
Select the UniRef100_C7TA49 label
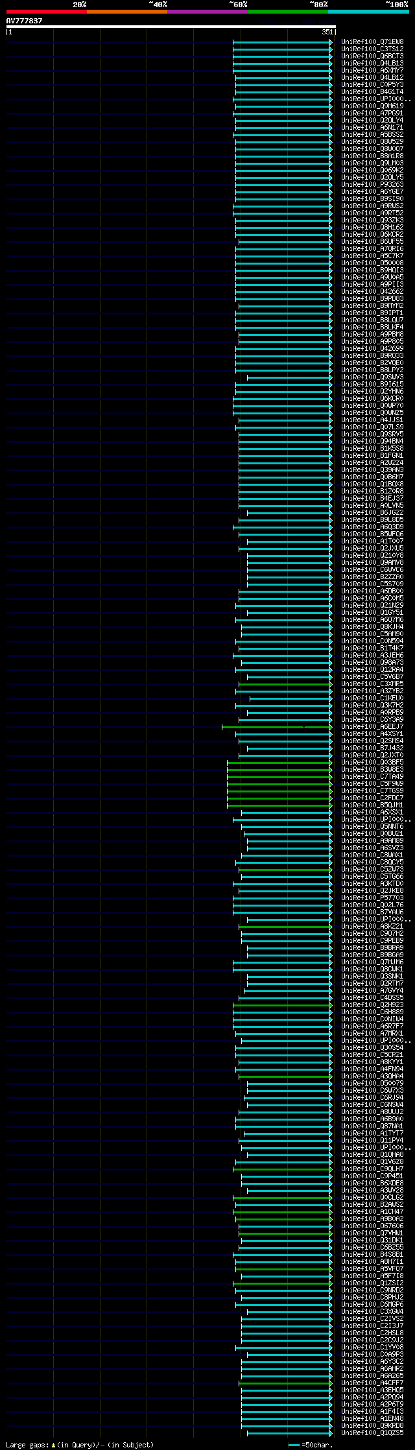click(x=372, y=777)
